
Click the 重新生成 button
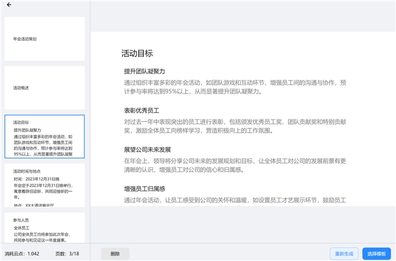tap(344, 254)
